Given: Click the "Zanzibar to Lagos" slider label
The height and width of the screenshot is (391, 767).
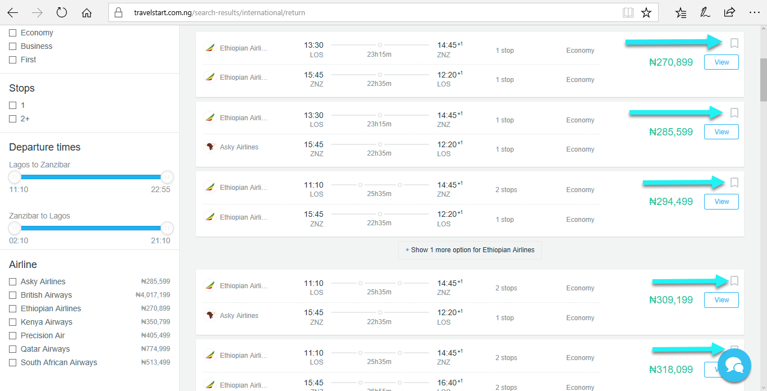Looking at the screenshot, I should (40, 216).
